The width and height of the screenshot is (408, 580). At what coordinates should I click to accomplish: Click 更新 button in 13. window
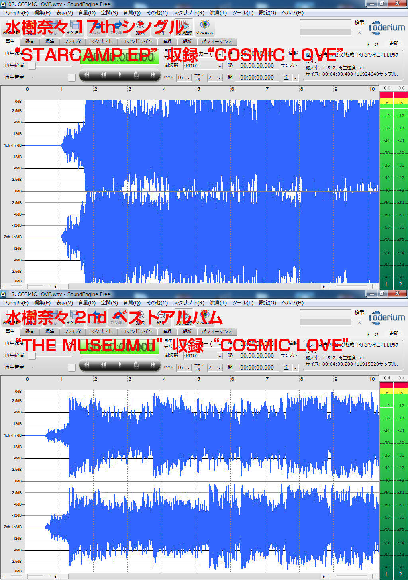pos(394,333)
